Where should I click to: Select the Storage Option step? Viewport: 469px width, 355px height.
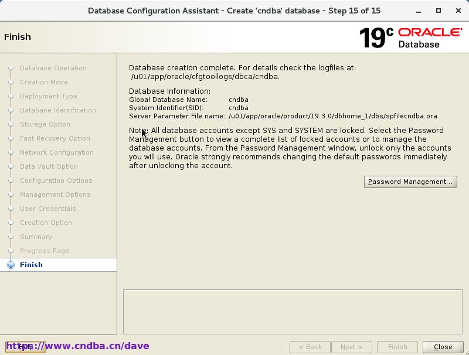click(45, 124)
